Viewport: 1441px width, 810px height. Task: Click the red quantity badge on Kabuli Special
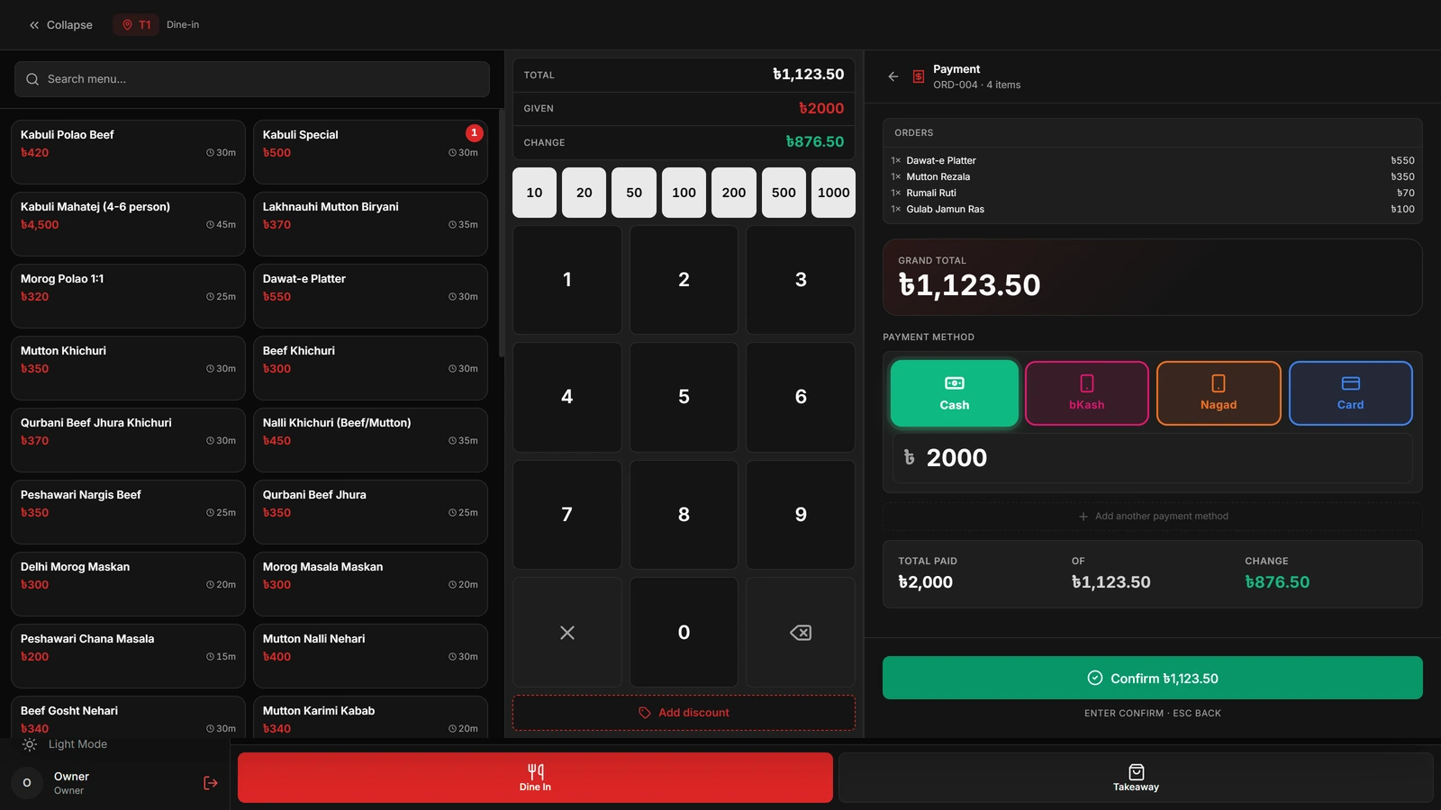pyautogui.click(x=475, y=133)
